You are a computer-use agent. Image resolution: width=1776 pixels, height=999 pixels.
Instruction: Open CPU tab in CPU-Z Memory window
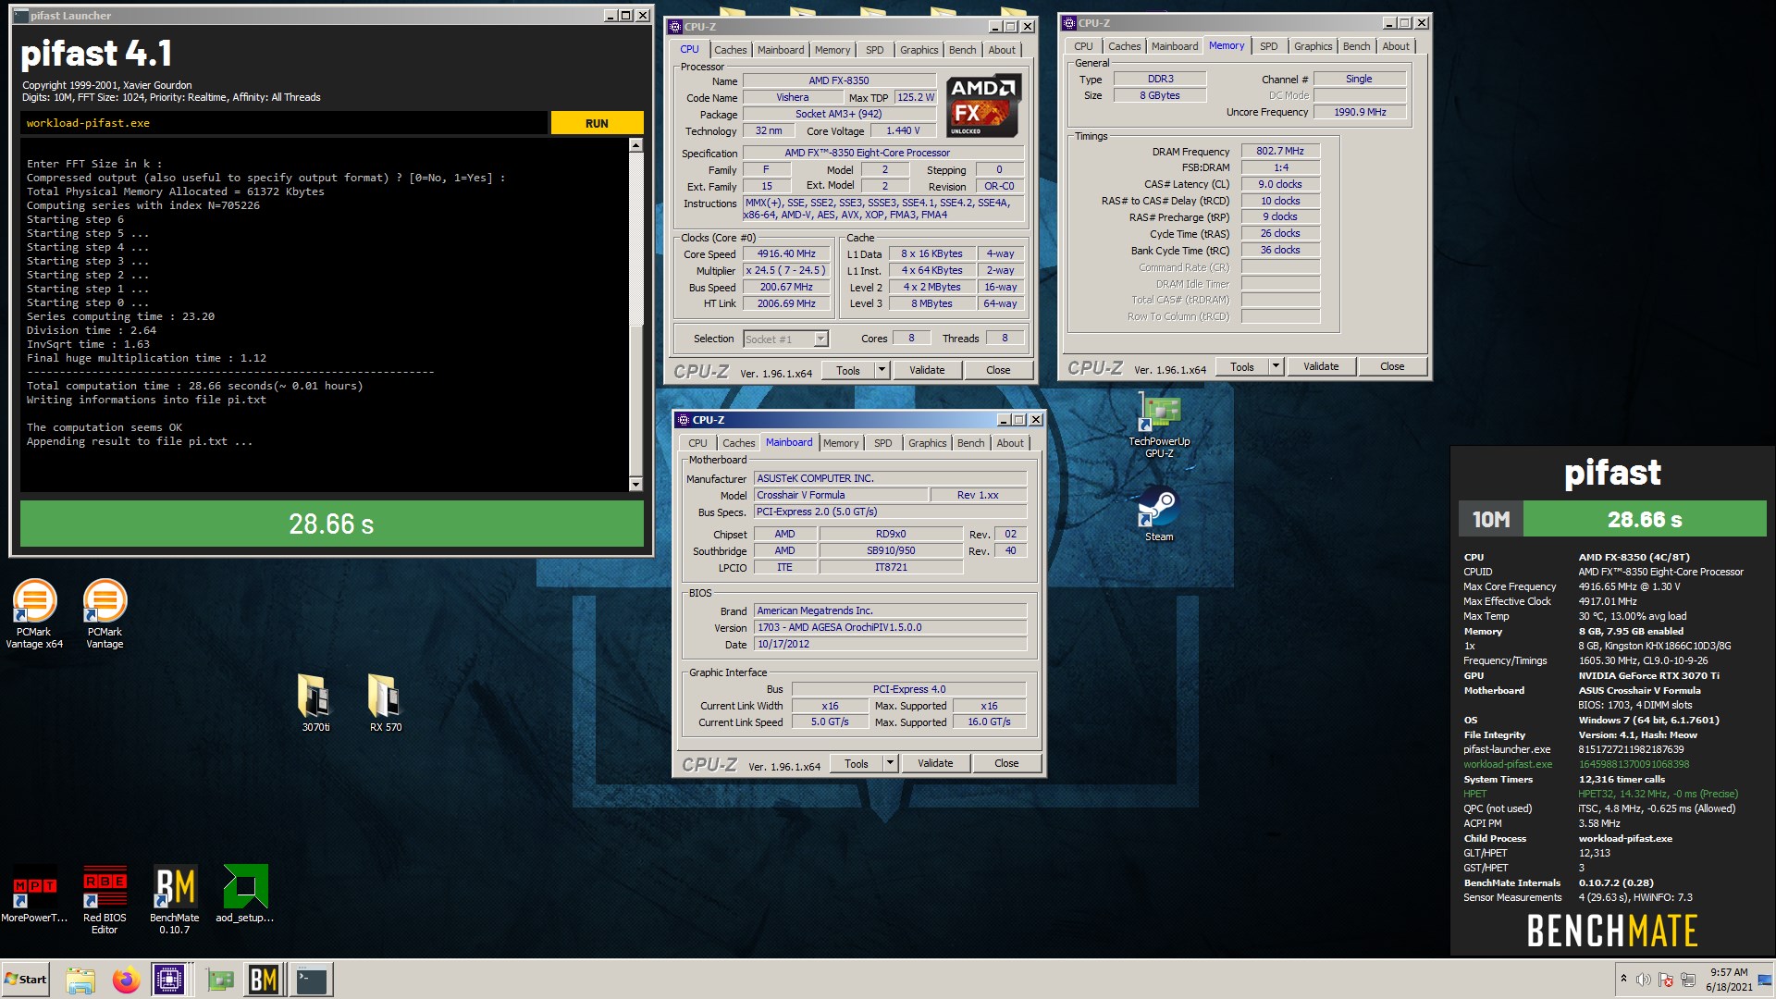click(x=1083, y=46)
